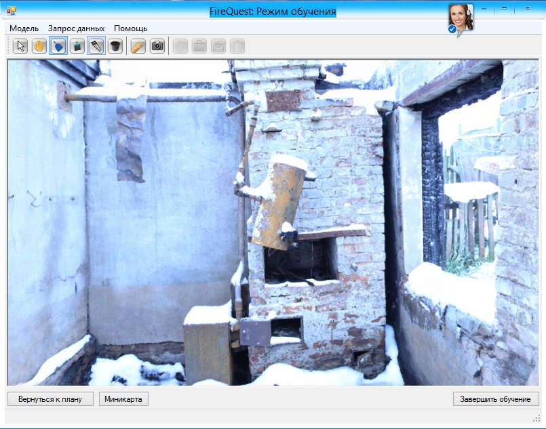Select the arrow pointer tool

[x=20, y=46]
